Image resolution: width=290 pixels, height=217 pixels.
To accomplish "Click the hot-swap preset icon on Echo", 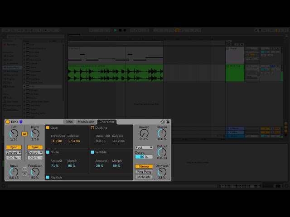I will coord(163,122).
